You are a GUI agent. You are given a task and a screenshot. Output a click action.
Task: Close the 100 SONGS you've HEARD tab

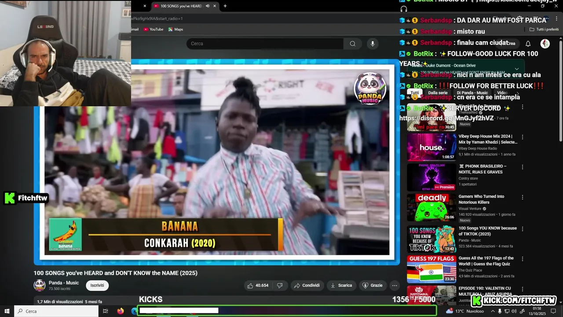[x=215, y=6]
